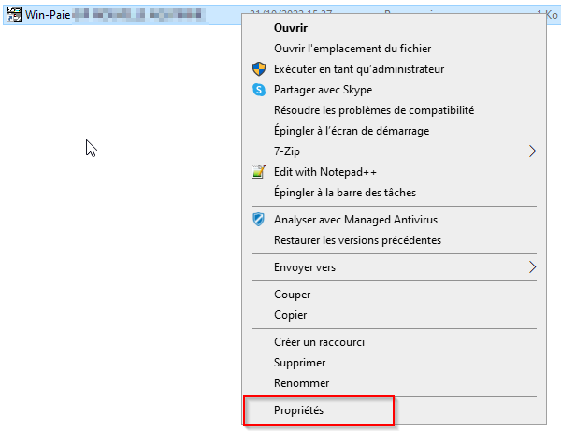561x431 pixels.
Task: Click the Win-Paie file icon
Action: coord(13,13)
